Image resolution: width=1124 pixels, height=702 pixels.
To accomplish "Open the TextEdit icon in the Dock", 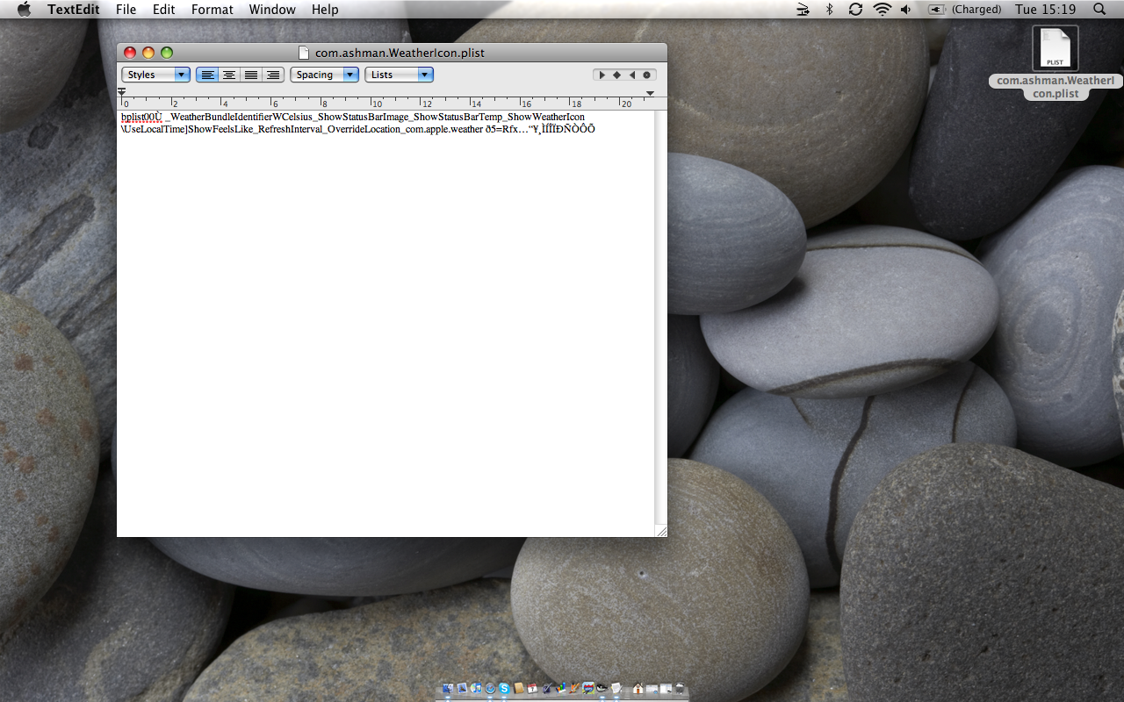I will pyautogui.click(x=616, y=689).
